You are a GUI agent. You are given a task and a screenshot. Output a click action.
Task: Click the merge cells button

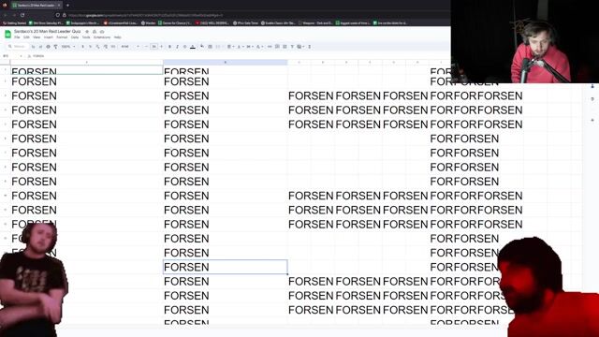coord(218,47)
